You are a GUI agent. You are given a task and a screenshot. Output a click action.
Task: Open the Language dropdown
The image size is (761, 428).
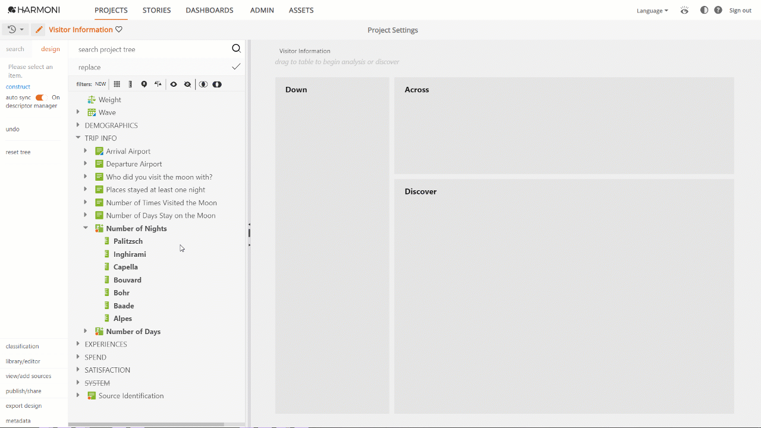pos(652,11)
